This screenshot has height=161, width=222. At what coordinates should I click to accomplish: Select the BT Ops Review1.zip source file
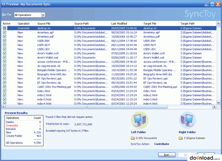pos(49,82)
